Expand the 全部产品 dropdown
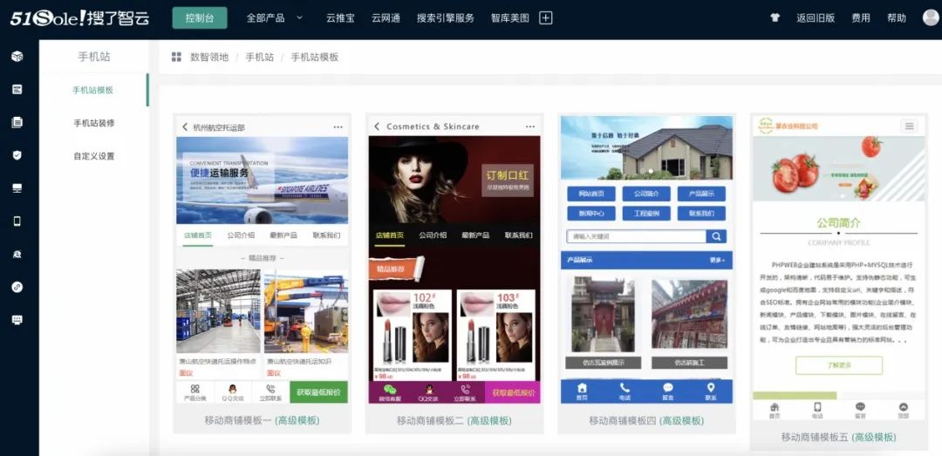 275,18
